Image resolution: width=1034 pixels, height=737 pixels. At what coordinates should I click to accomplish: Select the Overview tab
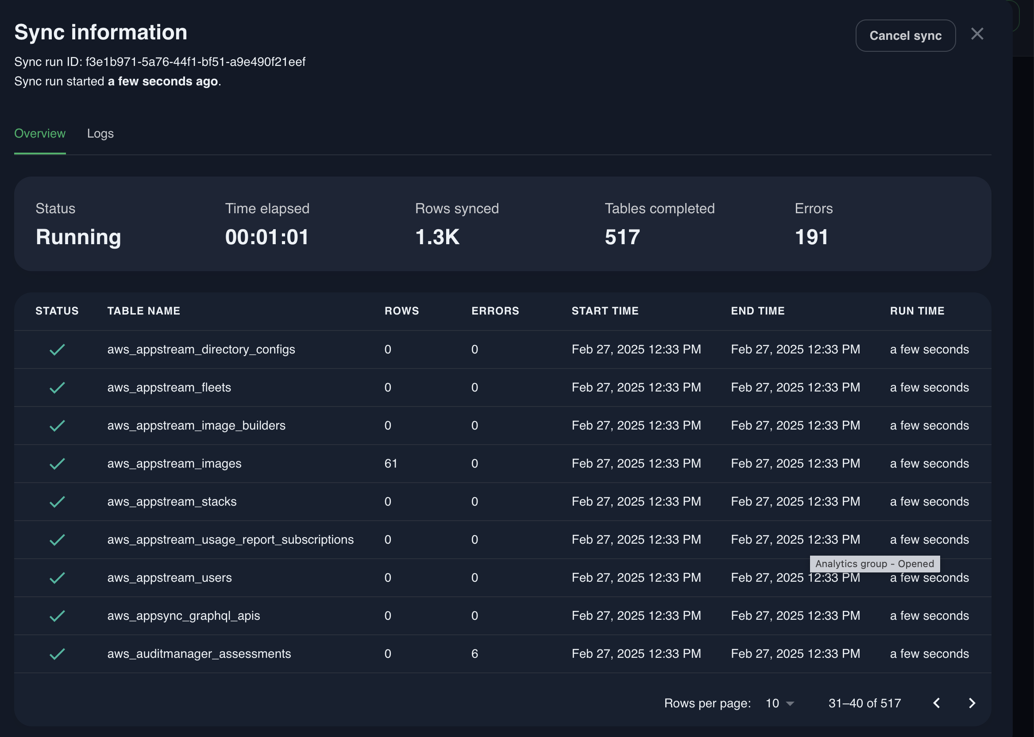(39, 134)
